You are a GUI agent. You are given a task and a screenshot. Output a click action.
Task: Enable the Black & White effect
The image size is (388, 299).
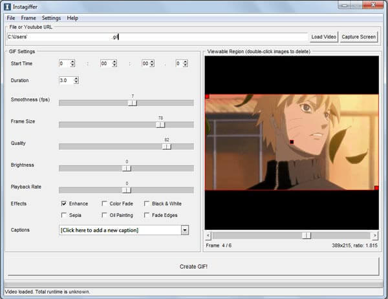point(147,203)
